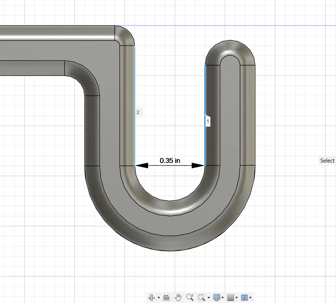Click the 0.35 in dimension text

170,160
